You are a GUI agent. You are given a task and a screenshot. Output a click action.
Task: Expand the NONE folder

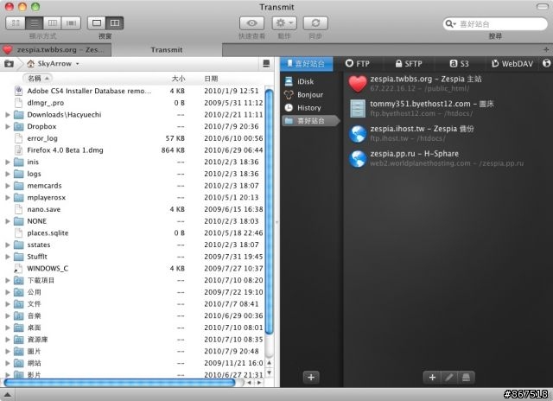pyautogui.click(x=8, y=221)
